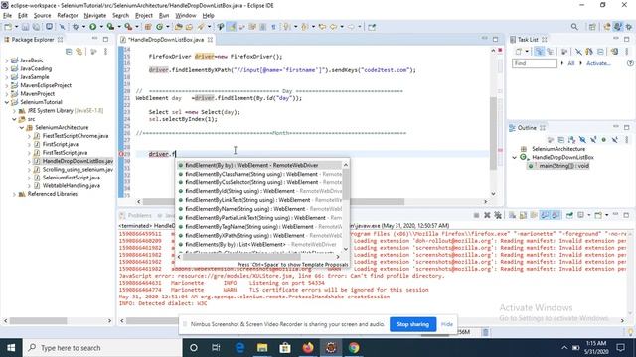Click Stop sharing button

(x=412, y=324)
